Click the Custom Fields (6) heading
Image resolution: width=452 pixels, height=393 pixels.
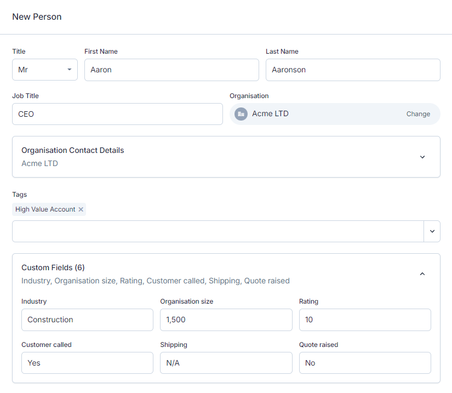53,268
